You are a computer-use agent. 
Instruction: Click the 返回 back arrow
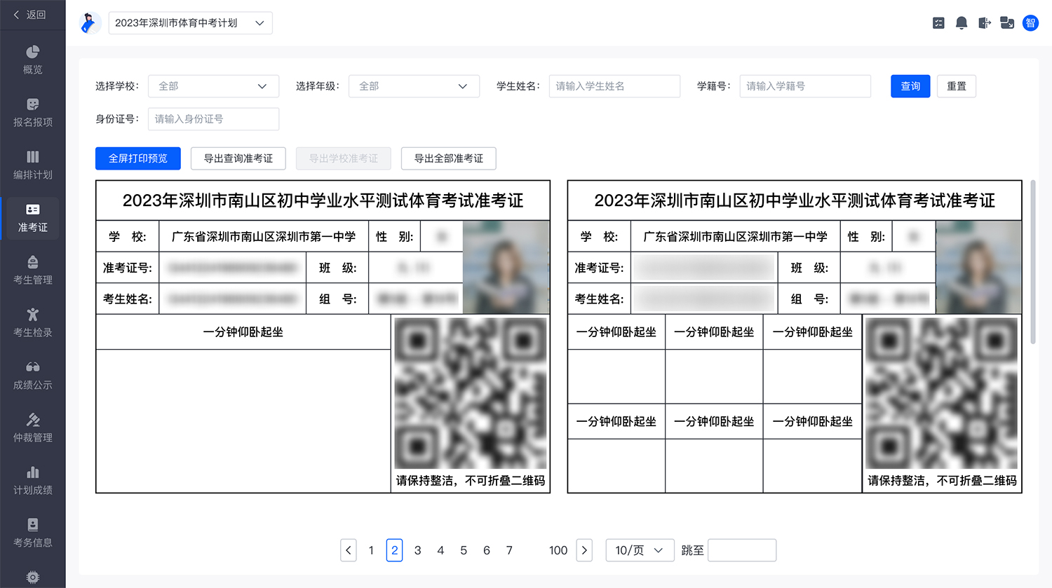(x=17, y=15)
